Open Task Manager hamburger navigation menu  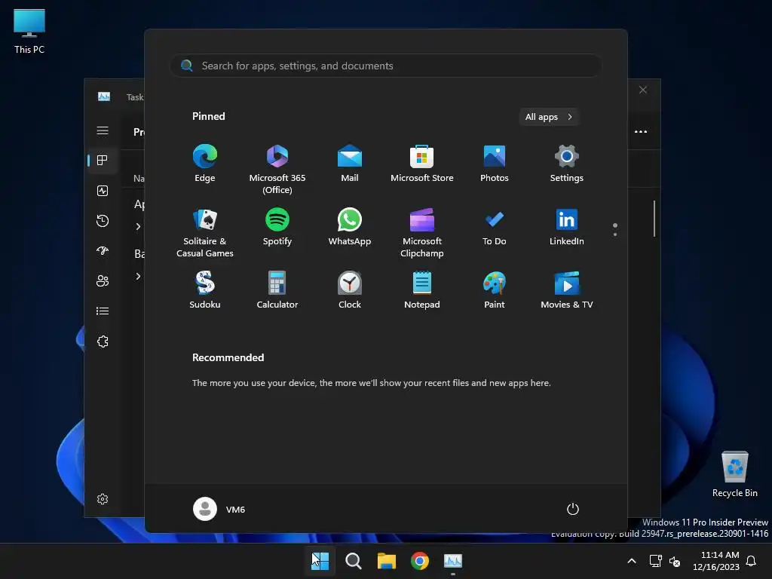click(x=103, y=130)
